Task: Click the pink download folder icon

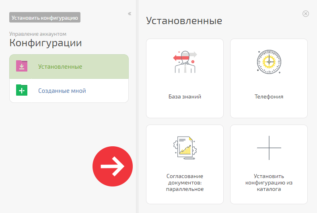Action: (x=22, y=66)
